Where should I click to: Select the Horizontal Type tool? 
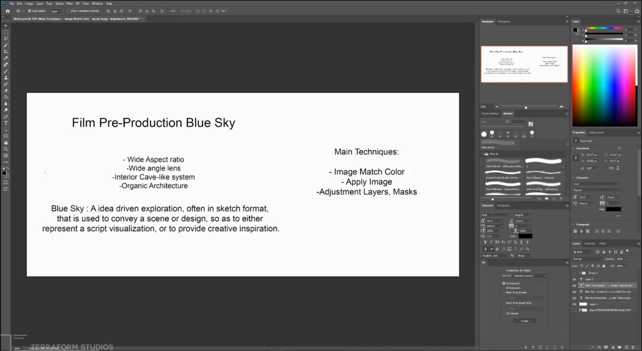point(6,123)
